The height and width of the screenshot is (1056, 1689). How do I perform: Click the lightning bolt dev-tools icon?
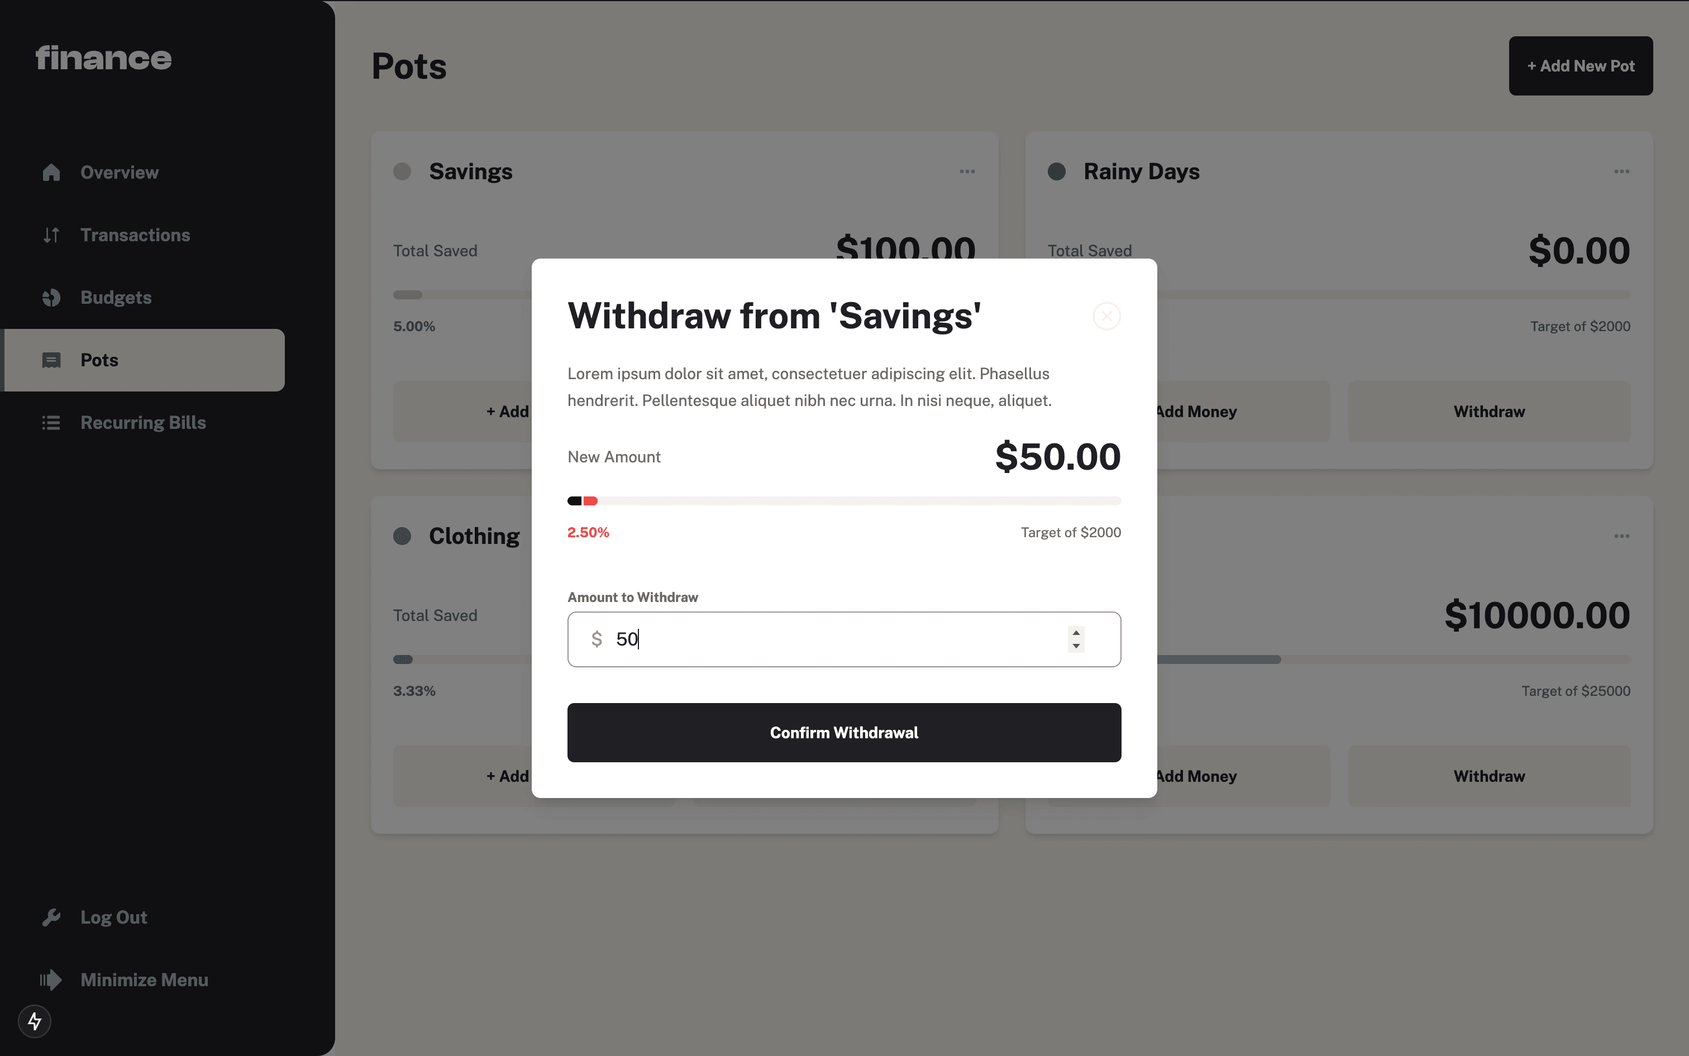[x=34, y=1022]
